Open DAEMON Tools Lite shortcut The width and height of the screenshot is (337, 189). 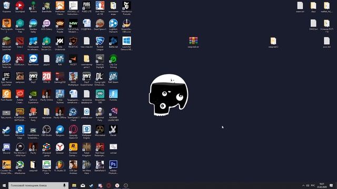(6, 61)
